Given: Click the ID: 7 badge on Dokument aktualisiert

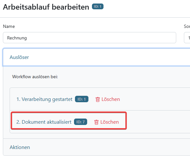Looking at the screenshot, I should 80,122.
